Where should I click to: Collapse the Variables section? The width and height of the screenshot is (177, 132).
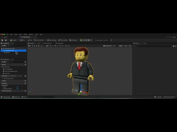pyautogui.click(x=1, y=83)
